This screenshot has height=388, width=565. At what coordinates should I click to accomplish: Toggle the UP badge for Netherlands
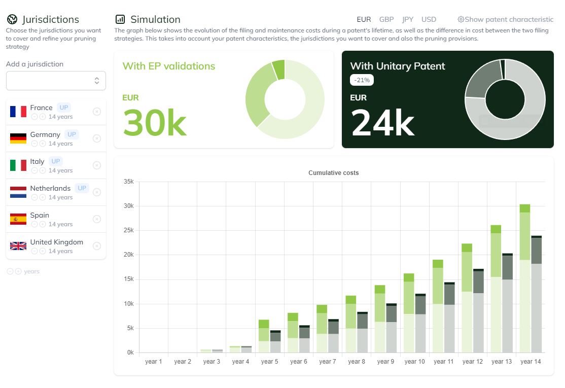coord(82,188)
